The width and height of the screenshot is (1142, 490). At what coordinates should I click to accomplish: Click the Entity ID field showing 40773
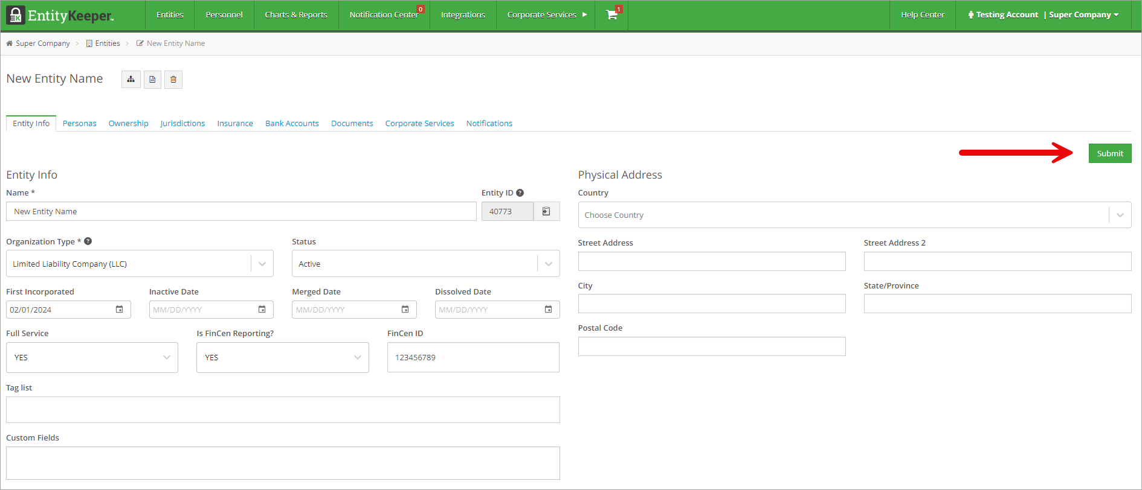click(x=508, y=211)
